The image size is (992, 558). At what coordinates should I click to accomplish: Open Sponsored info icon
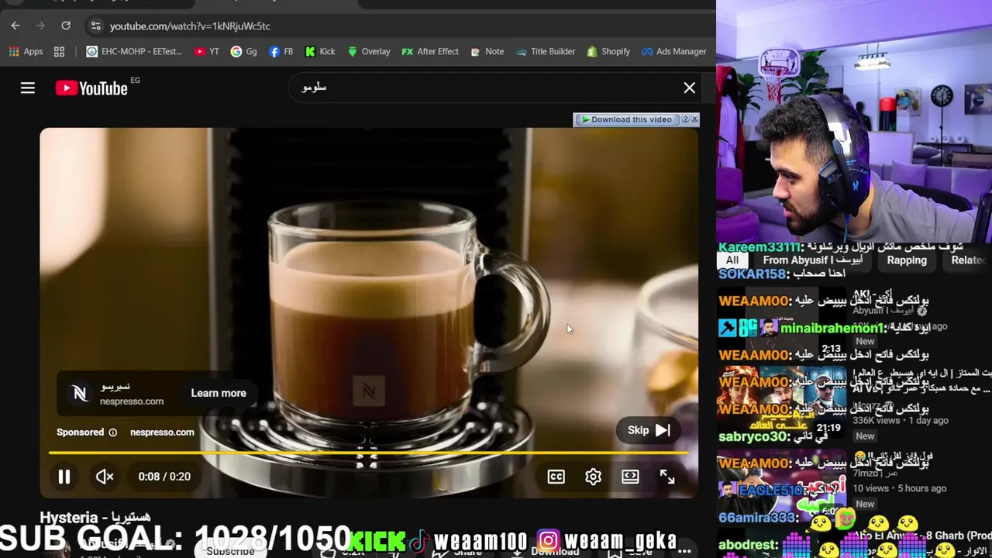pos(112,432)
